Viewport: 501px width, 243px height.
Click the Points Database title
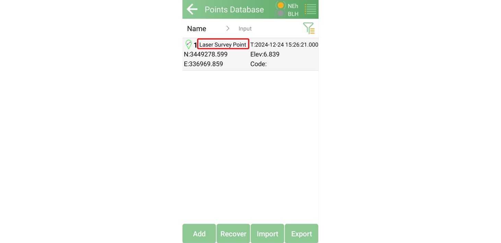(x=234, y=10)
